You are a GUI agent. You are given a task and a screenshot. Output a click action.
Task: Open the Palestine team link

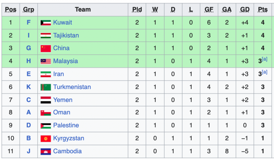tap(66, 125)
